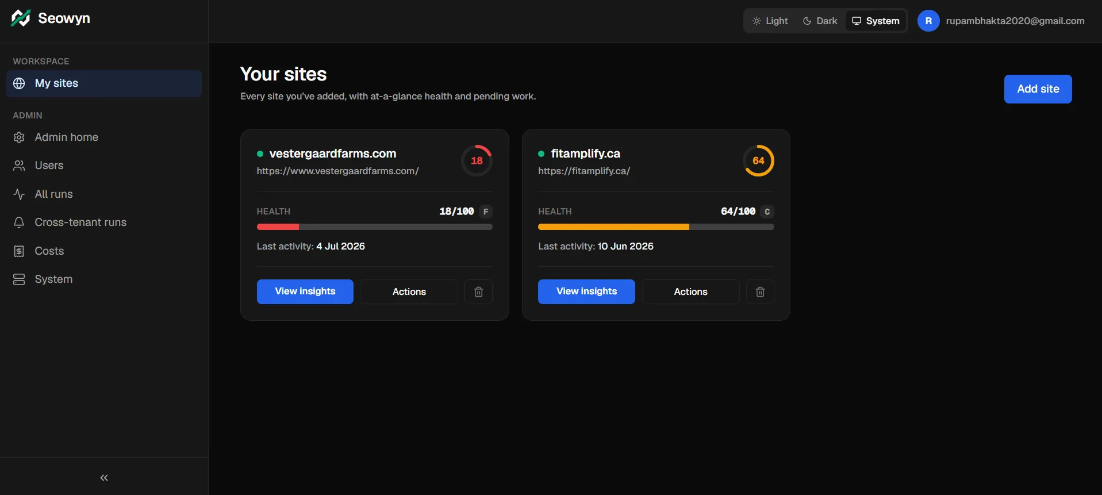Collapse the sidebar with double chevron
The width and height of the screenshot is (1102, 495).
pyautogui.click(x=104, y=478)
